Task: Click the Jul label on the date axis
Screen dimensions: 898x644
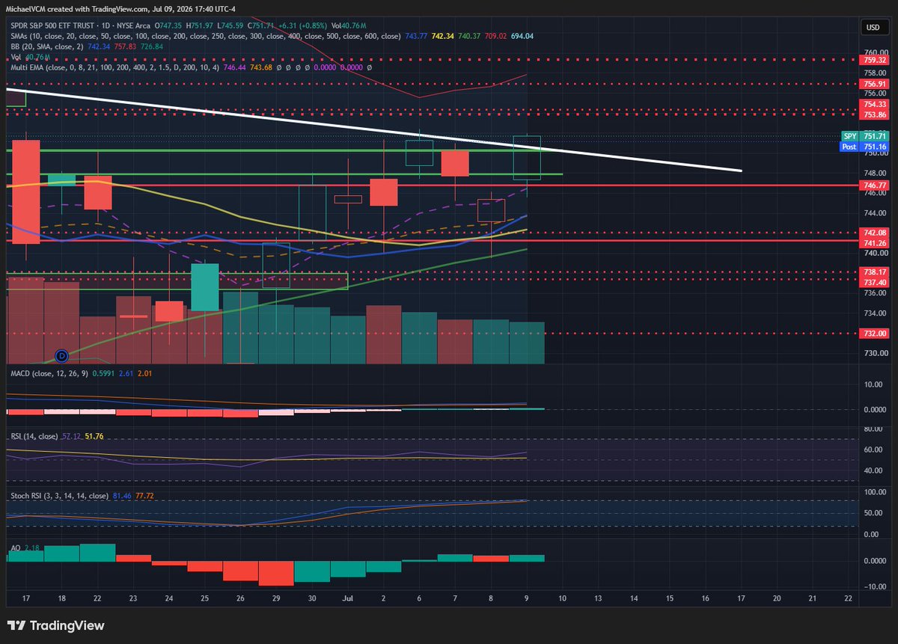Action: point(347,599)
